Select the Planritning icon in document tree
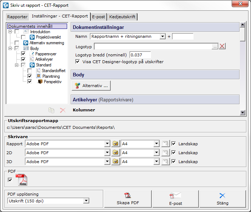Image resolution: width=251 pixels, height=212 pixels. pyautogui.click(x=39, y=76)
